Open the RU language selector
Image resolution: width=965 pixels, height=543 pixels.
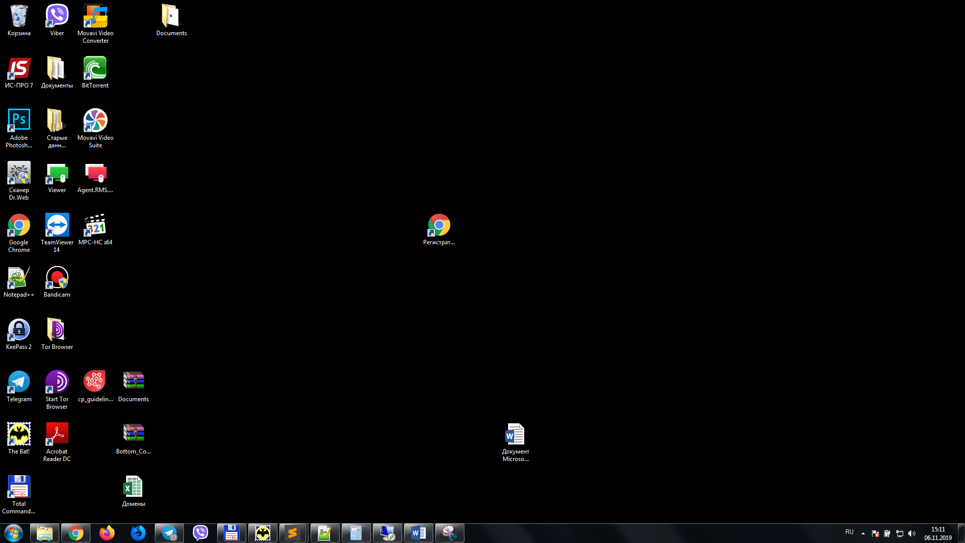[849, 532]
